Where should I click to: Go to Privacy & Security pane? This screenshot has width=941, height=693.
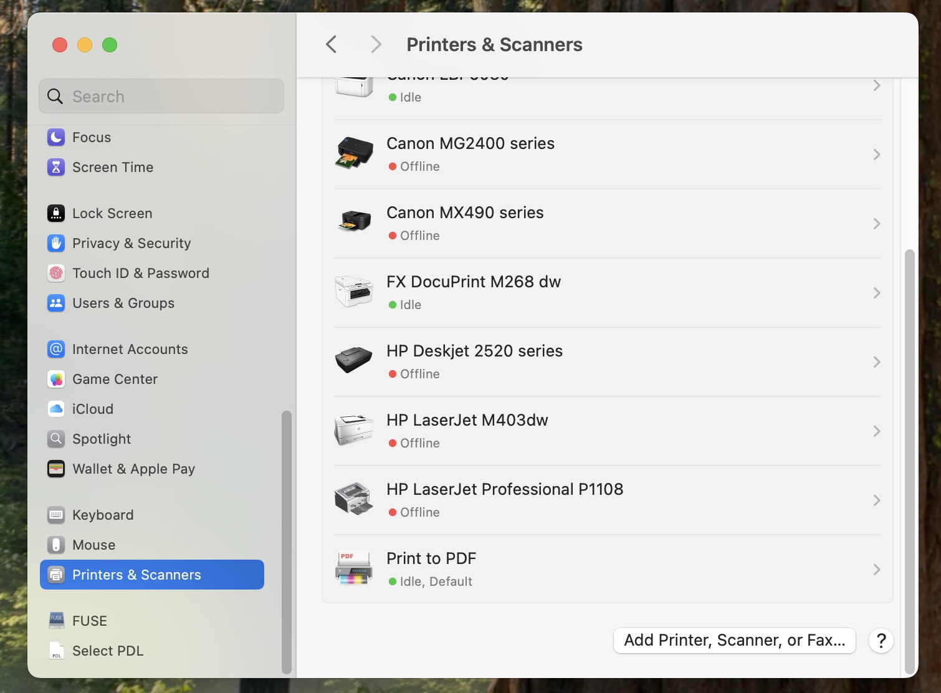(152, 243)
